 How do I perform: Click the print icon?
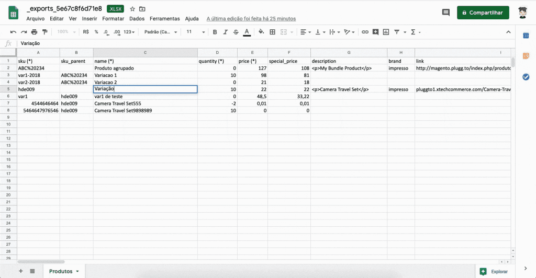tap(34, 32)
